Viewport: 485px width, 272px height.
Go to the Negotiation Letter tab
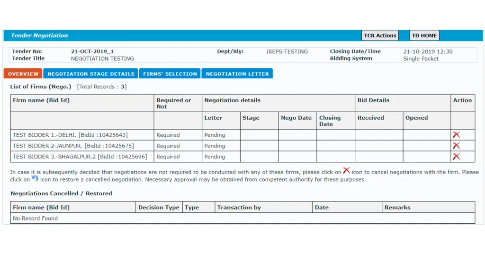(x=237, y=74)
